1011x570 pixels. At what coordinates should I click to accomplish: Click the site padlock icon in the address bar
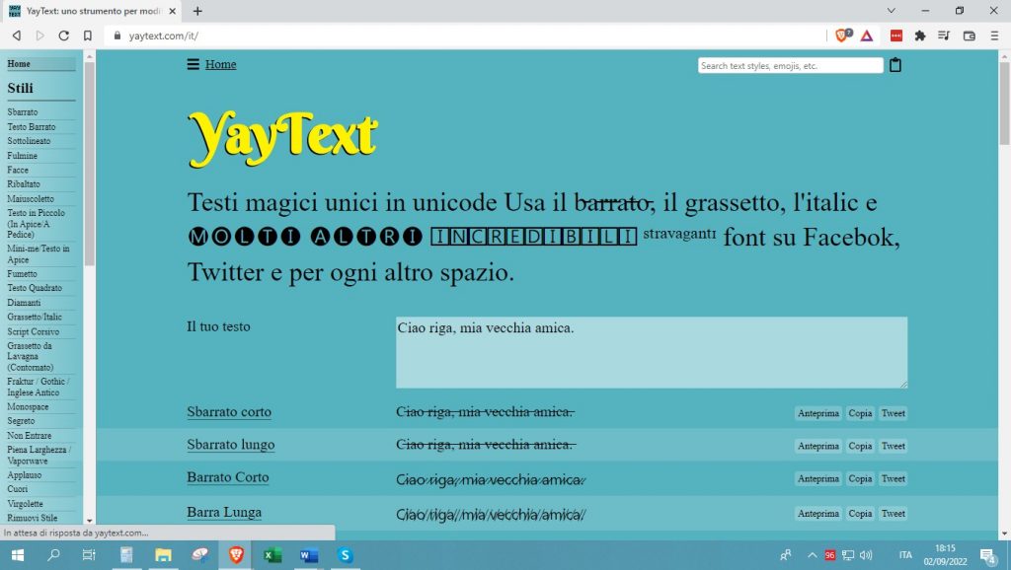(x=117, y=35)
